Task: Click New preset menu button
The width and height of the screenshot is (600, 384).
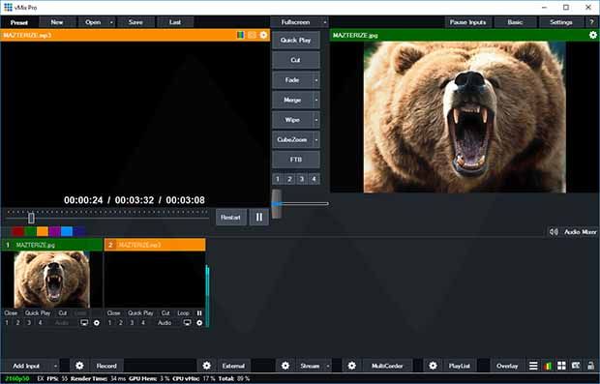Action: tap(57, 22)
